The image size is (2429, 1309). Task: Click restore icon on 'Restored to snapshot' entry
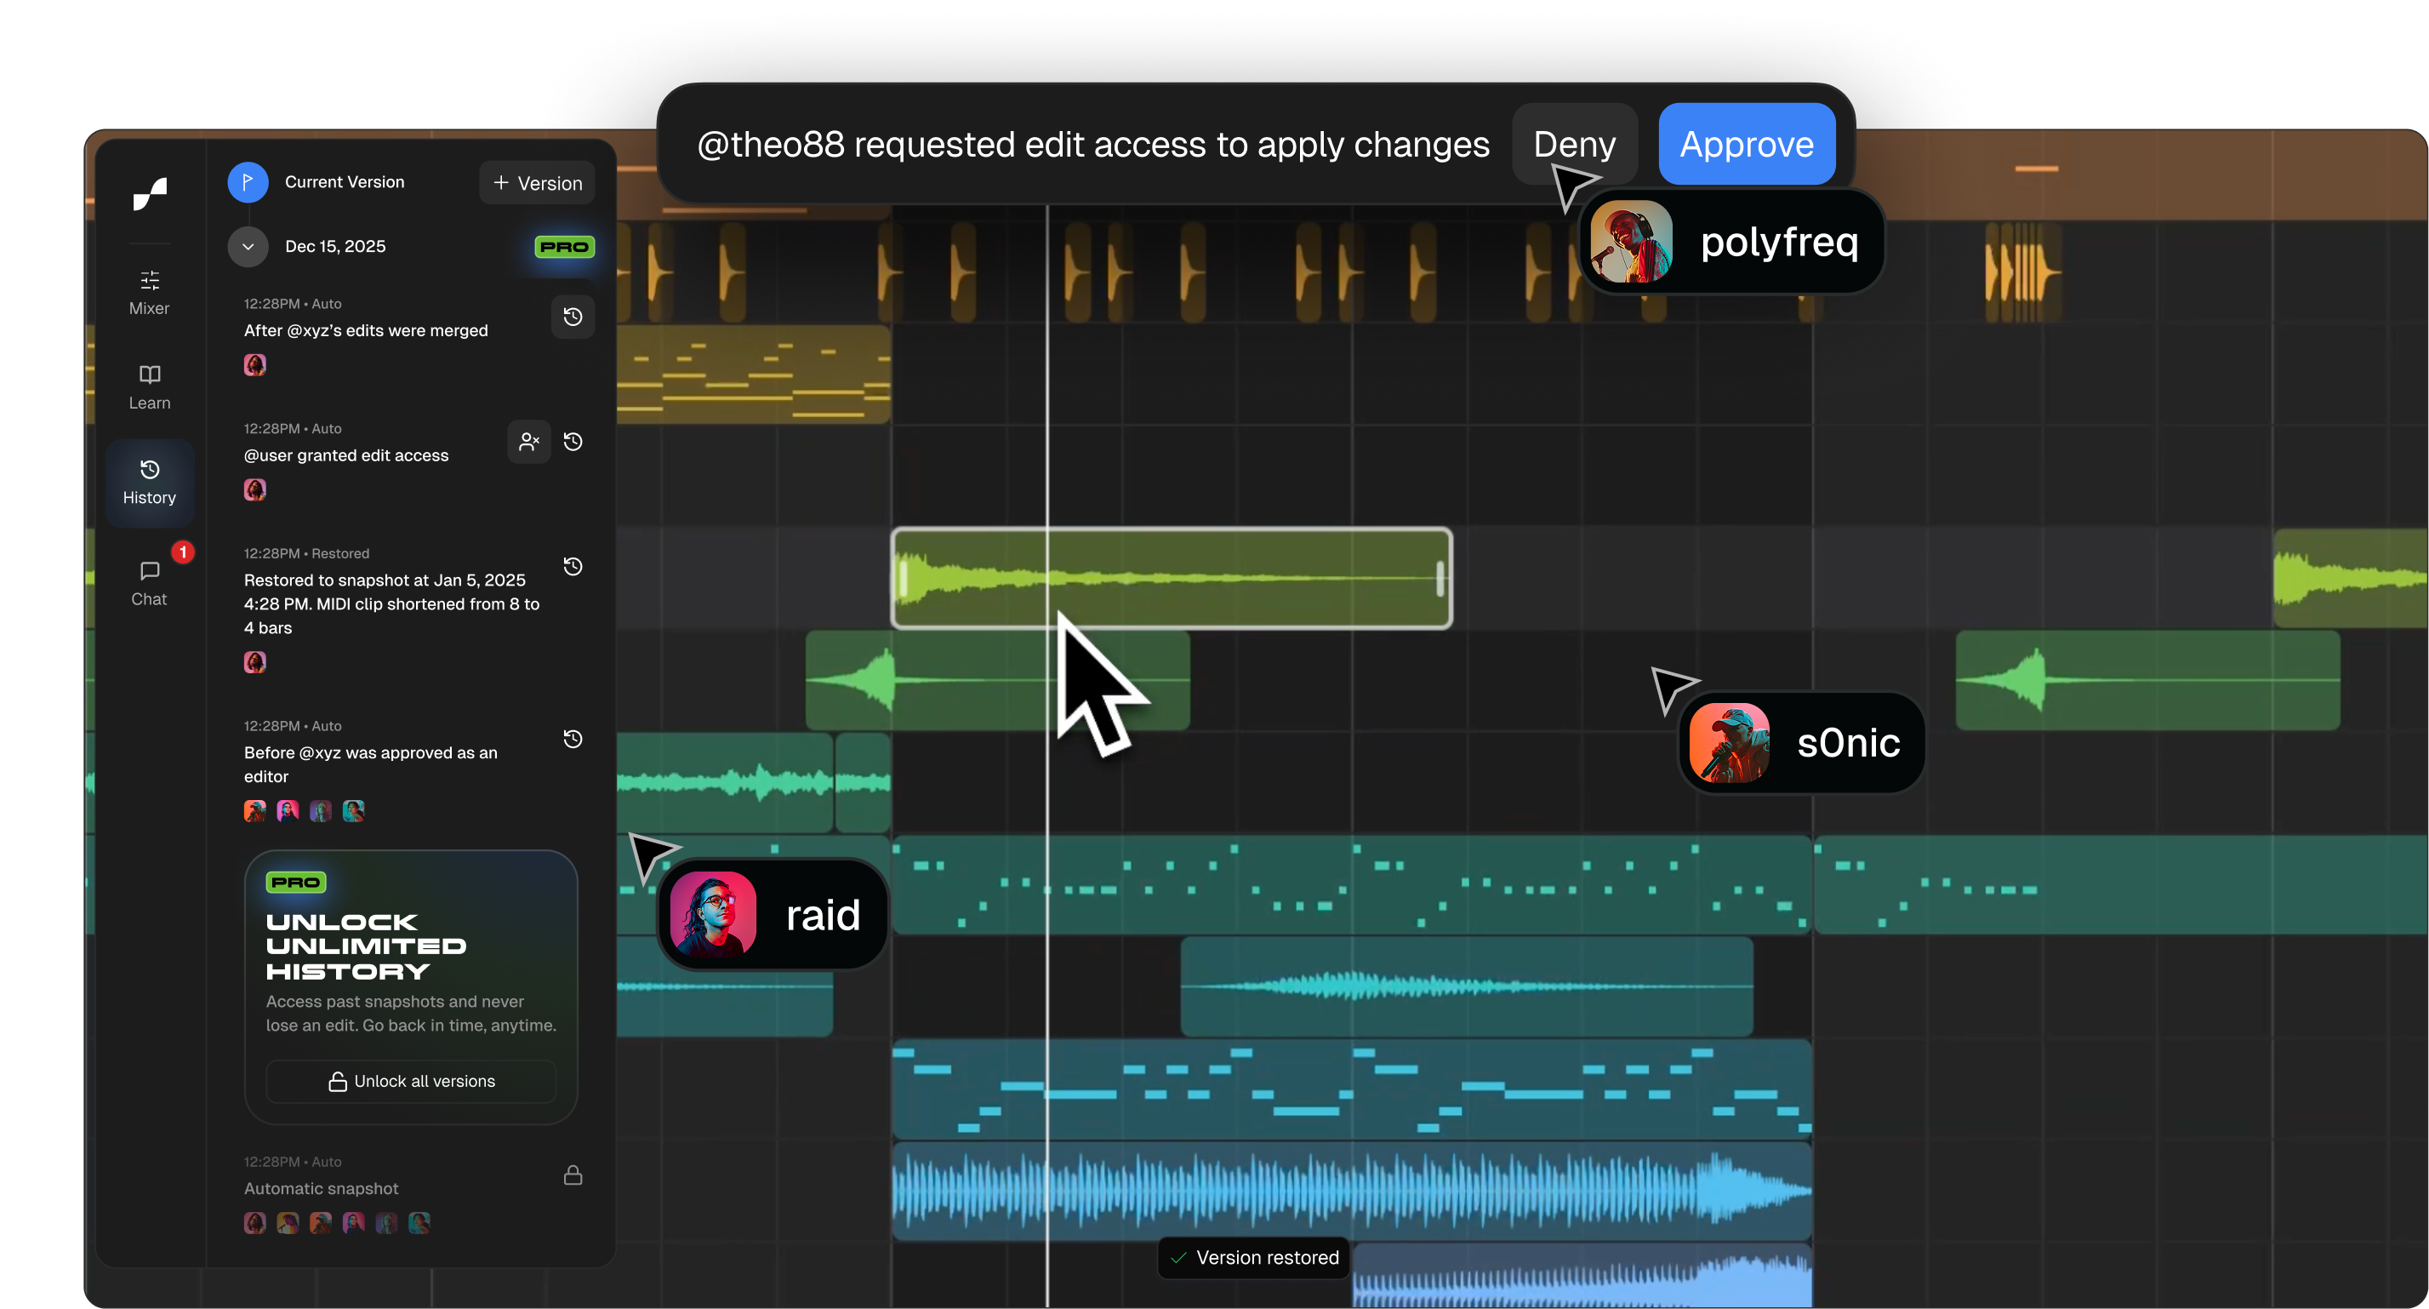(x=573, y=566)
